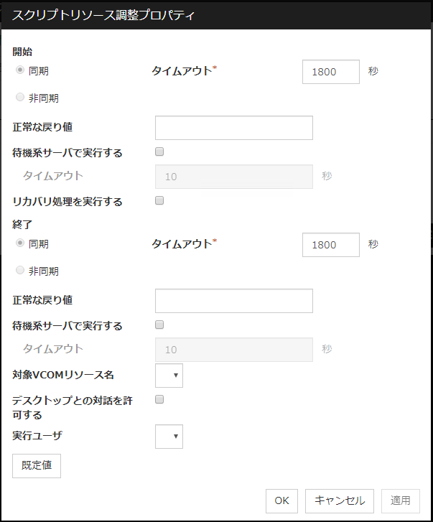This screenshot has height=522, width=433.
Task: Click the 開始 タイムアウト 1800 field
Action: 330,72
